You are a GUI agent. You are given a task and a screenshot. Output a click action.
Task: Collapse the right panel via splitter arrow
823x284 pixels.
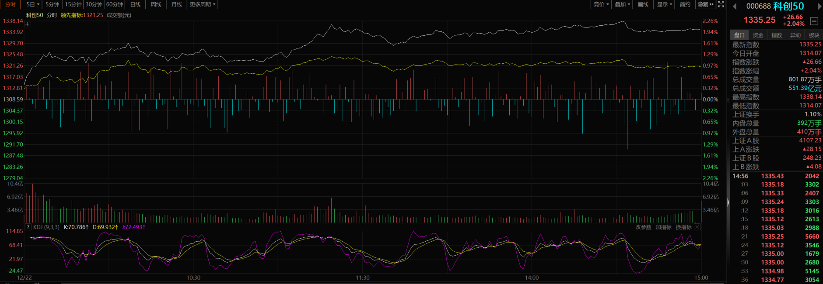tap(728, 202)
